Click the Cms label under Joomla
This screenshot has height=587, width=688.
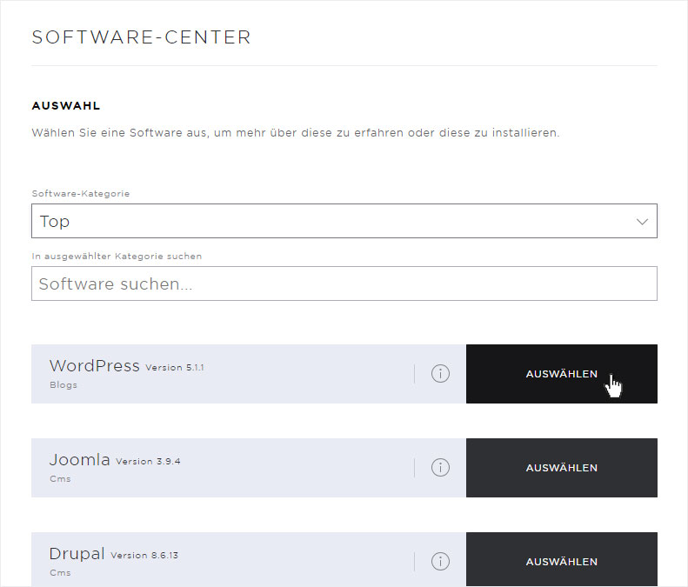tap(60, 478)
